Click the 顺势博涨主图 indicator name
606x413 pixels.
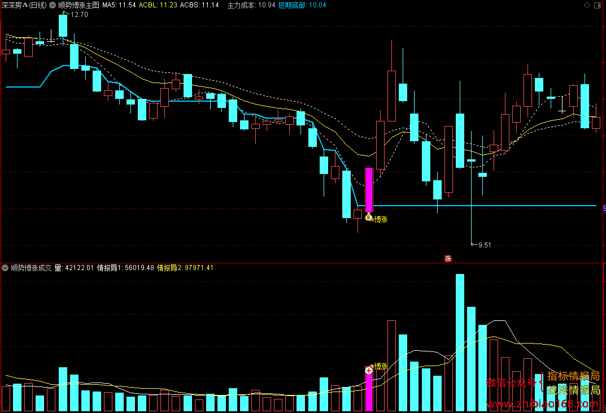(x=79, y=5)
